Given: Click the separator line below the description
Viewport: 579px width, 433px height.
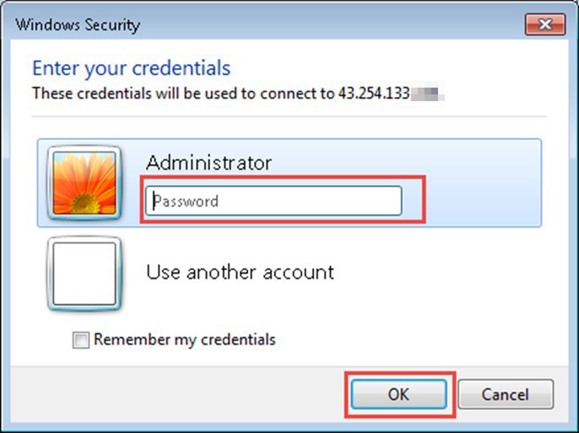Looking at the screenshot, I should coord(289,116).
